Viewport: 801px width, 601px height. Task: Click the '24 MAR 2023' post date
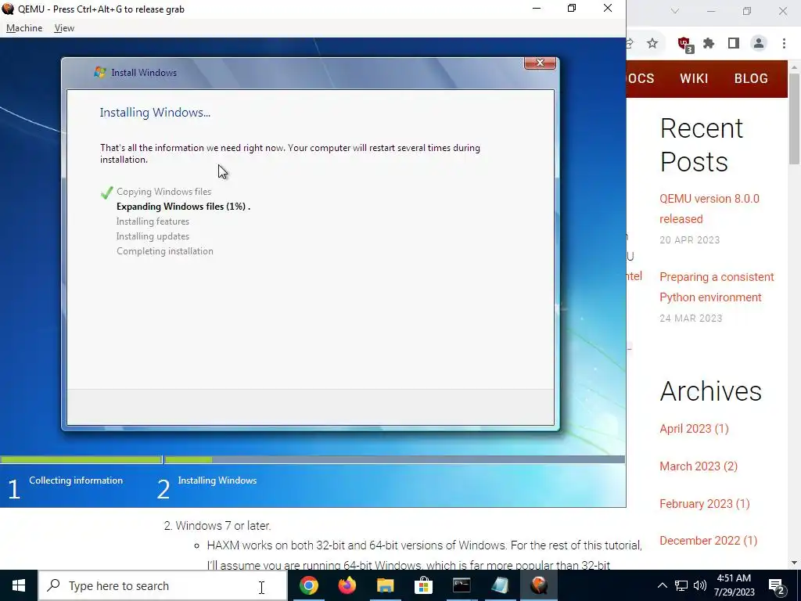point(691,318)
